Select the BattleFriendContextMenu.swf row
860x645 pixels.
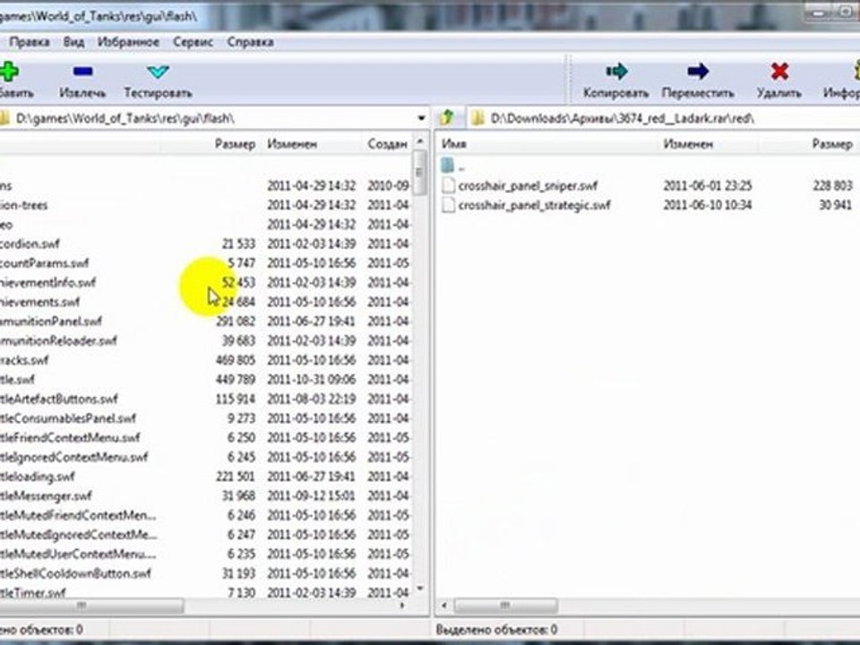(x=206, y=438)
